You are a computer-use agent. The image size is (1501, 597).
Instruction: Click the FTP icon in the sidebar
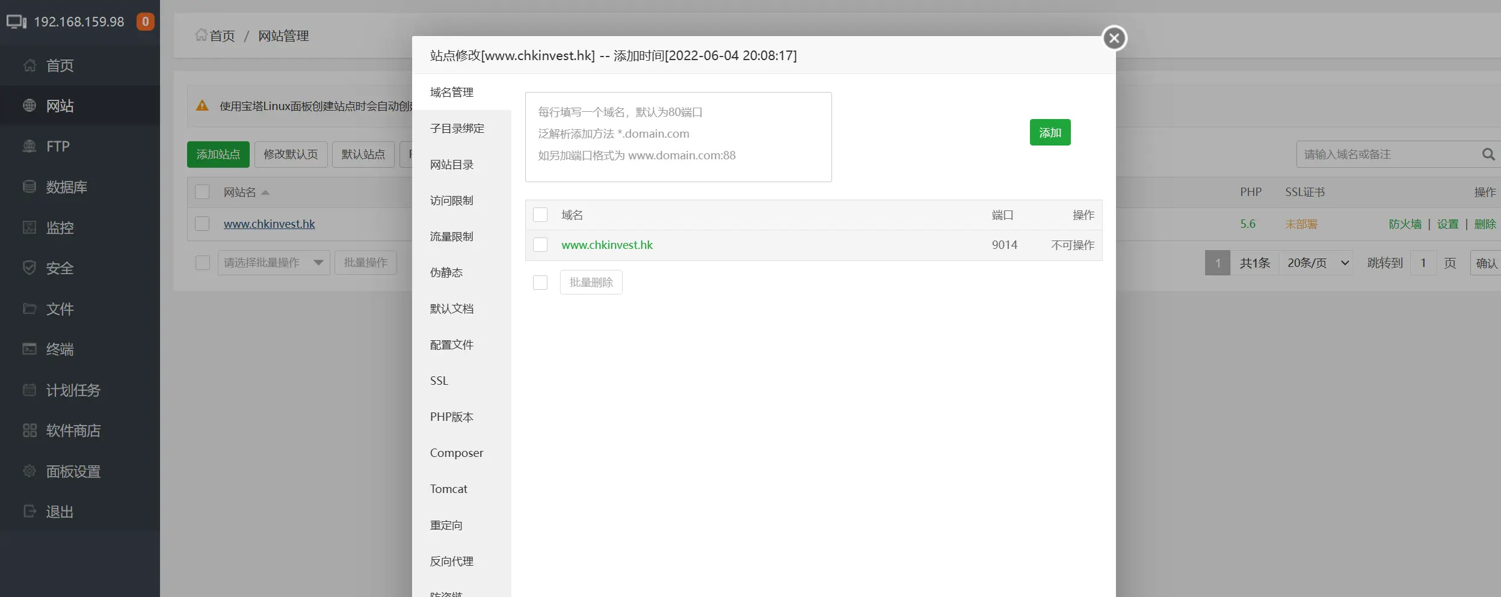(x=29, y=146)
